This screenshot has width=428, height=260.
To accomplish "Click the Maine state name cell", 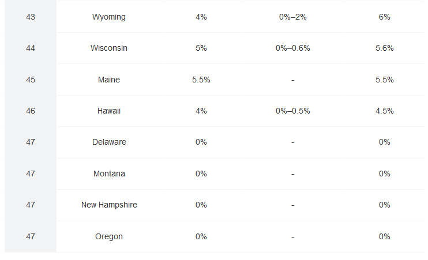I will tap(109, 80).
